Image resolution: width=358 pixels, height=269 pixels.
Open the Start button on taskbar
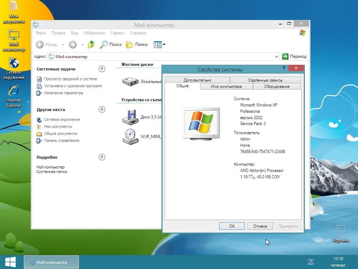(x=10, y=262)
